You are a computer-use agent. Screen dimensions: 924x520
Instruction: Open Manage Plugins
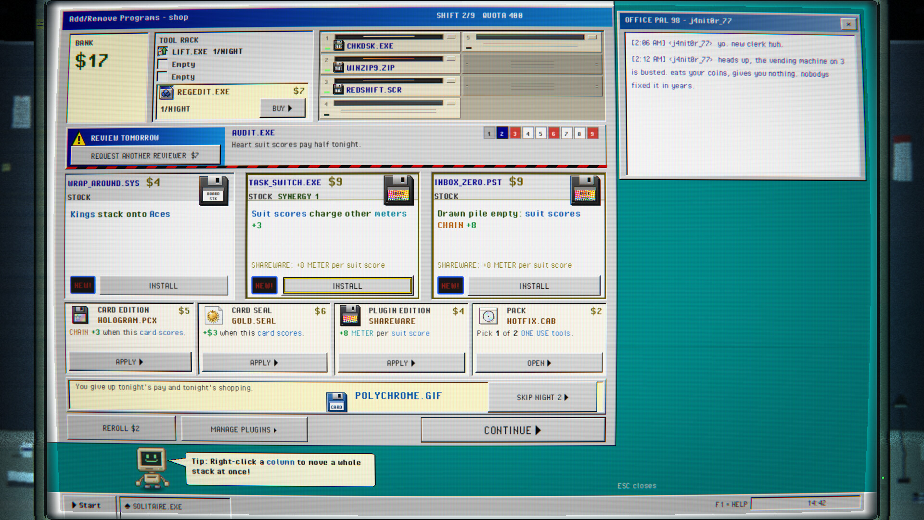244,429
